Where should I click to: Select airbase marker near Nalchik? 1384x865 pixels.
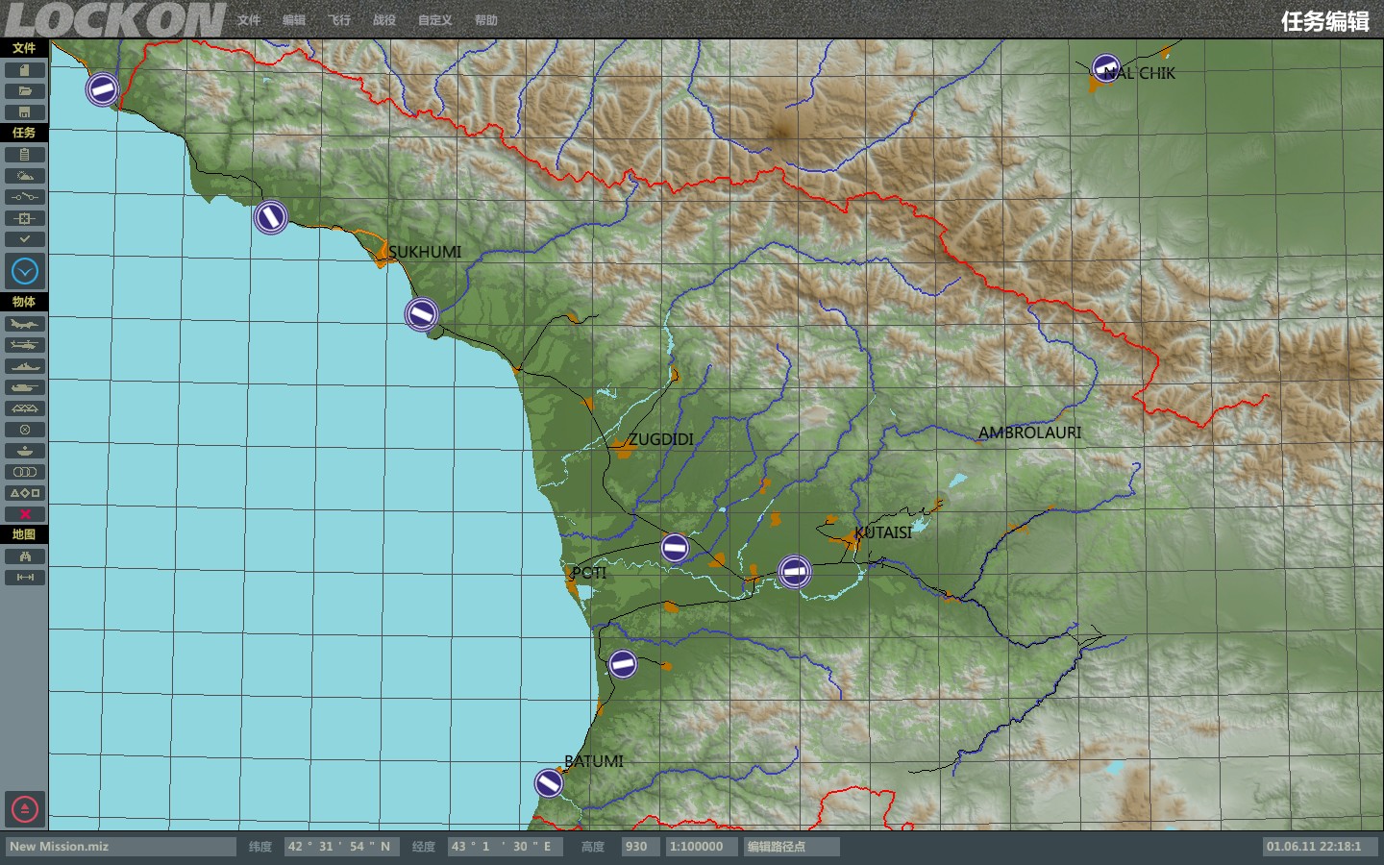click(x=1106, y=68)
